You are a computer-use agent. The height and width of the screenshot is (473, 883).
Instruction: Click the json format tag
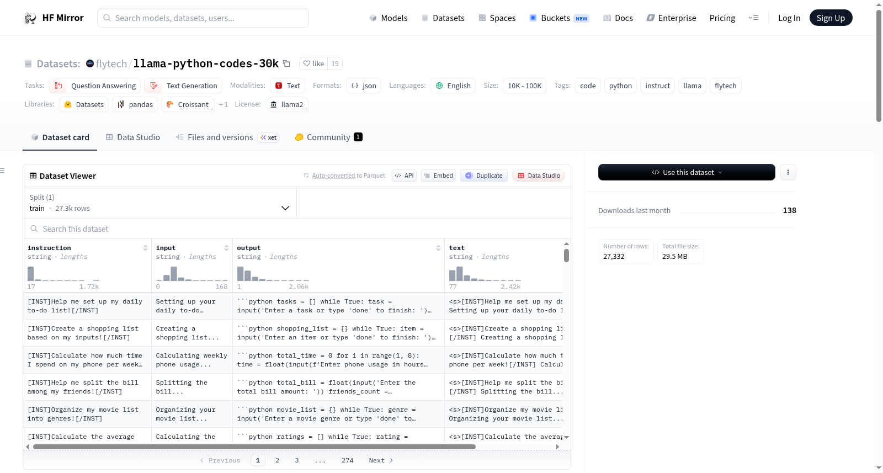pyautogui.click(x=364, y=86)
